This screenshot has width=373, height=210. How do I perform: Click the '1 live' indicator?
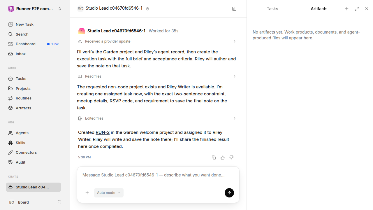53,44
